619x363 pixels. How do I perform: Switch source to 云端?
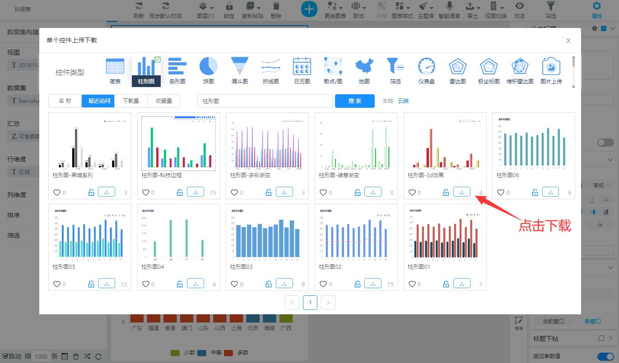(403, 101)
